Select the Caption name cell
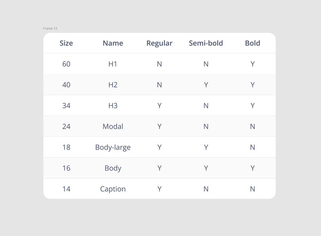The width and height of the screenshot is (321, 236). pos(113,189)
